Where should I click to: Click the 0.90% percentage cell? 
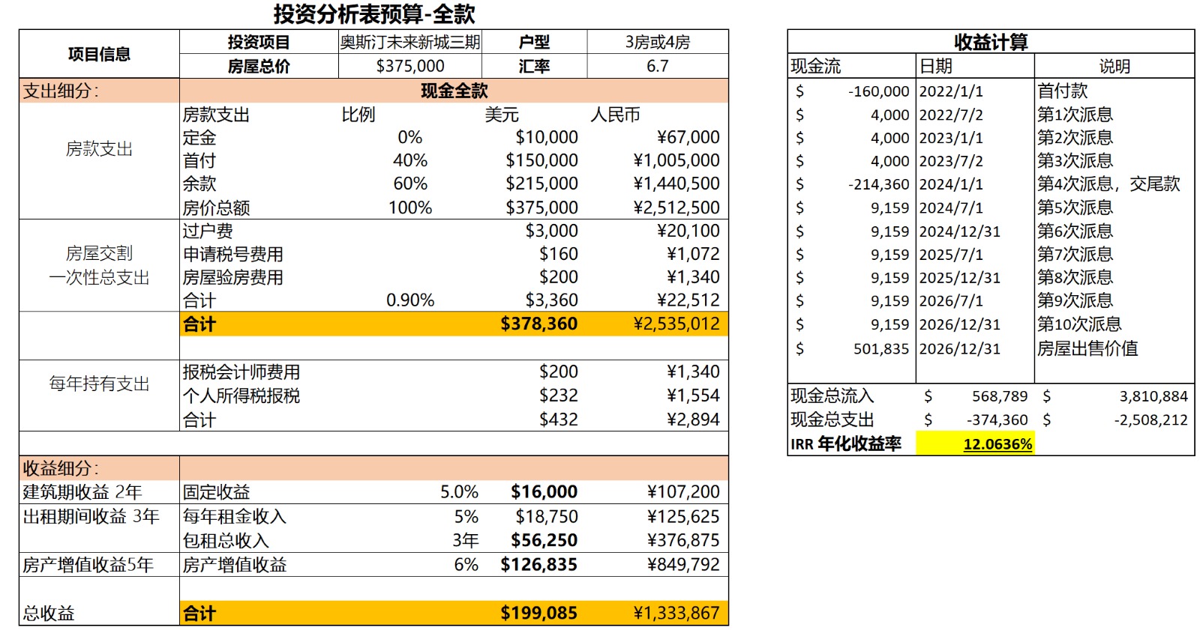click(410, 300)
